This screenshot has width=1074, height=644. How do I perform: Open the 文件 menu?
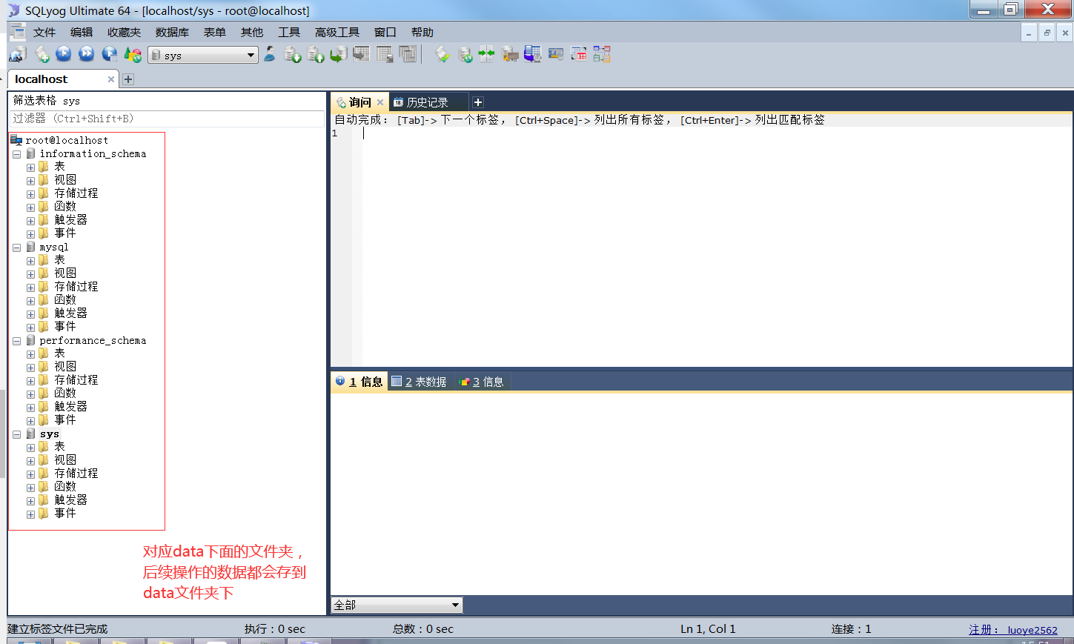44,32
